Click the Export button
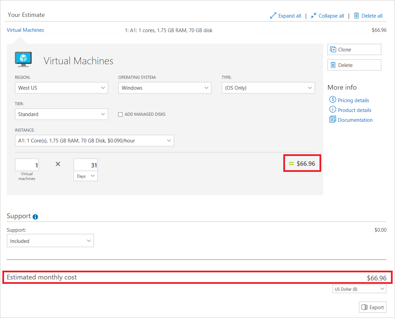395x318 pixels. [x=373, y=307]
